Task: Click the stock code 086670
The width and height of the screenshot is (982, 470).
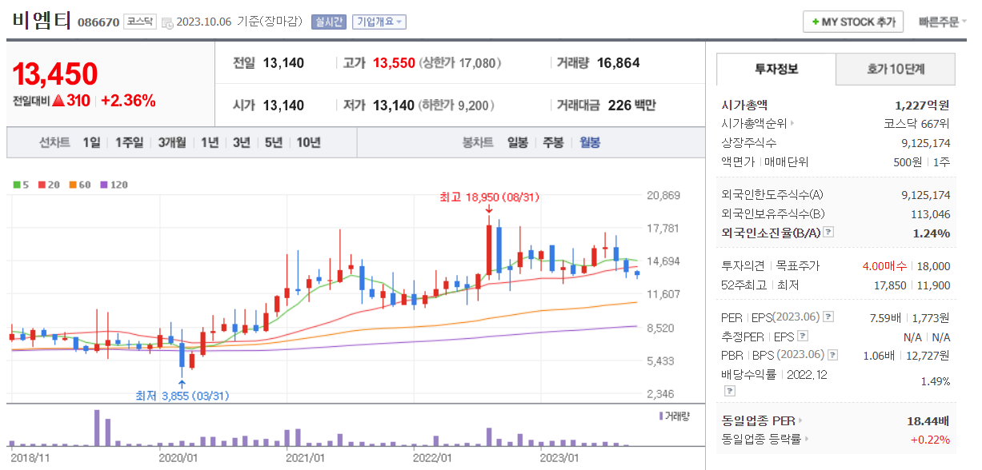Action: pos(98,23)
